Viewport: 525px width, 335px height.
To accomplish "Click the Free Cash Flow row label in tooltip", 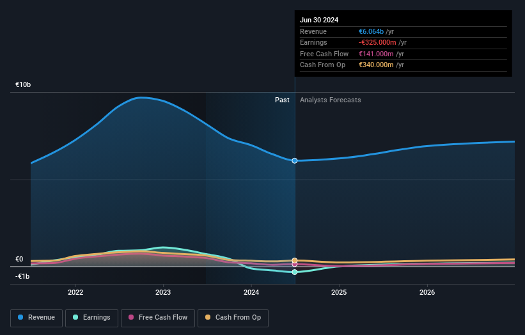I will 324,54.
